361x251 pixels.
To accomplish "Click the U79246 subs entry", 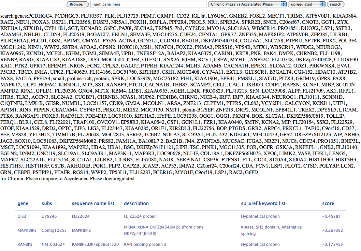I will (x=49, y=216).
